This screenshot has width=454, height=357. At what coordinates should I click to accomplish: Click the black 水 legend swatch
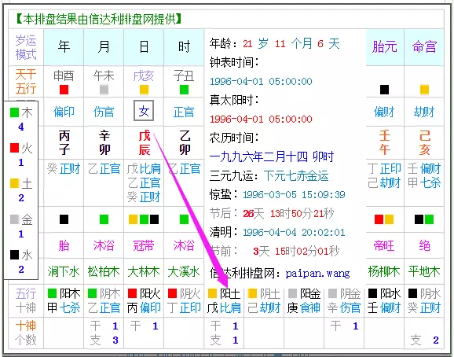(14, 255)
